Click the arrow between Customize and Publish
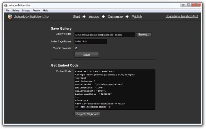This screenshot has height=129, width=206. click(127, 17)
